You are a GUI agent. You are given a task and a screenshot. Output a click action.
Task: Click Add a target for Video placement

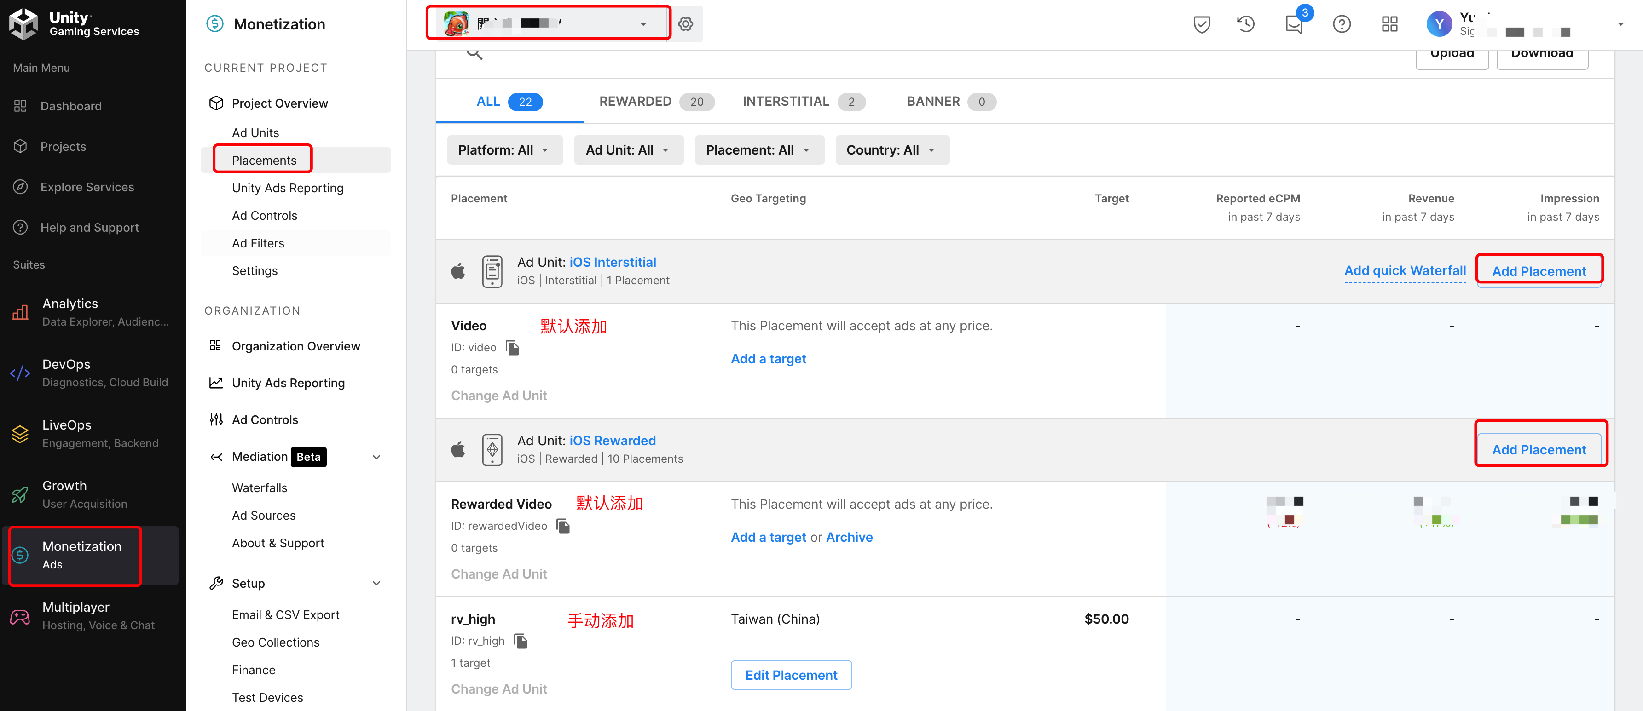click(768, 359)
